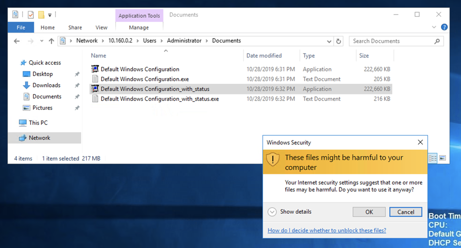Refresh the Documents folder
The image size is (461, 248).
pos(339,41)
